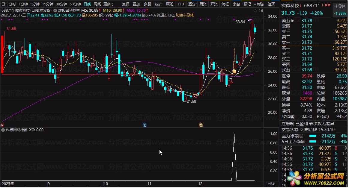This screenshot has width=349, height=188.
Task: Open 多股 multi-stock view
Action: point(147,4)
